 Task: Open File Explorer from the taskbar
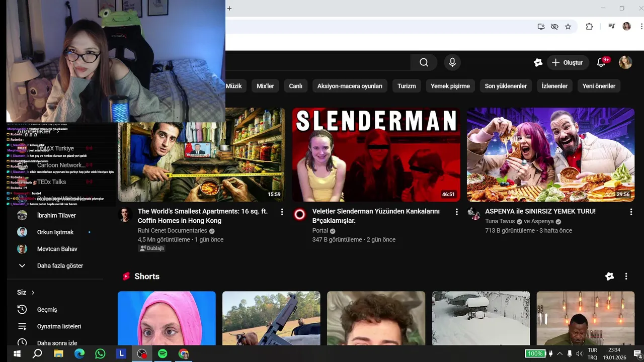(x=58, y=353)
